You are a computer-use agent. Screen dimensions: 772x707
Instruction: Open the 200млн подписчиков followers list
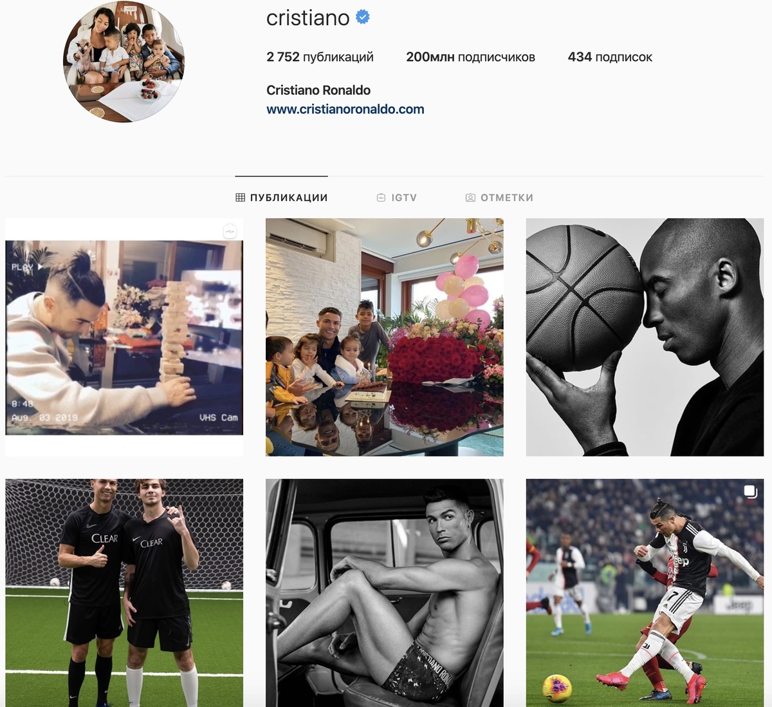click(470, 57)
